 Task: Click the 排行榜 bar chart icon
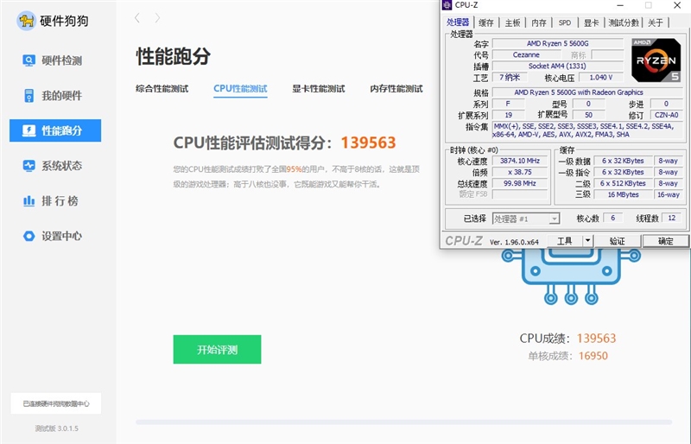29,201
